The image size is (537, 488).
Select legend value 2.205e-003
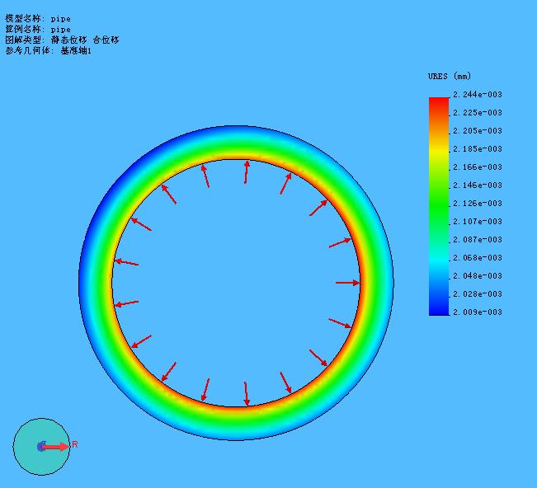(x=478, y=131)
